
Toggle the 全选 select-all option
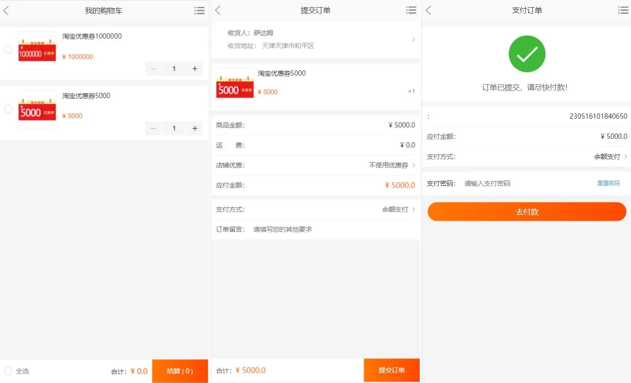pyautogui.click(x=9, y=371)
